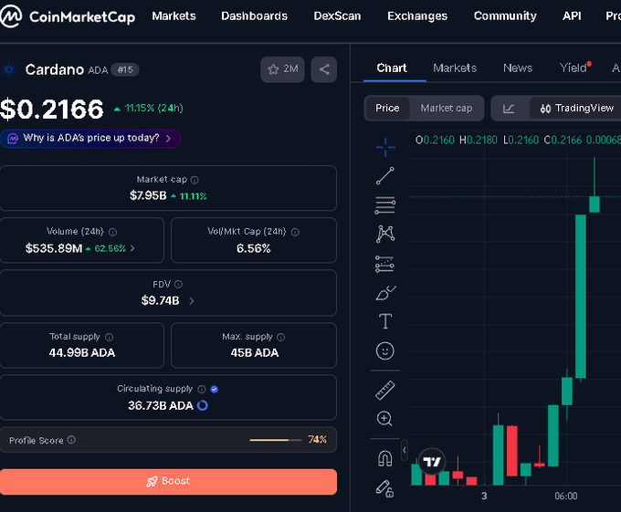621x512 pixels.
Task: Click the Circulating supply info icon
Action: 202,390
